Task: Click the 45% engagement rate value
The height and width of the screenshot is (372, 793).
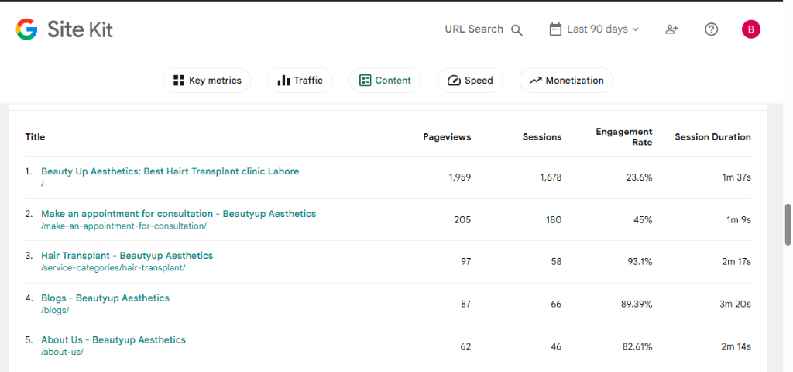Action: coord(644,219)
